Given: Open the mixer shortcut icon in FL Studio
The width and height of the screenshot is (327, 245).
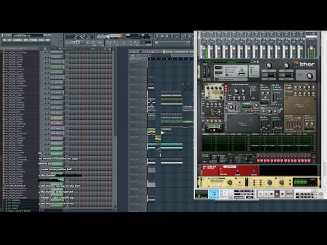Looking at the screenshot, I should [177, 36].
